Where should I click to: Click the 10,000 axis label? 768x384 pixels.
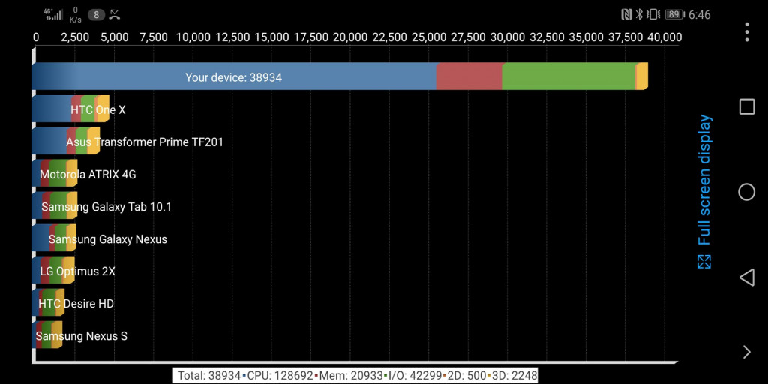coord(193,37)
